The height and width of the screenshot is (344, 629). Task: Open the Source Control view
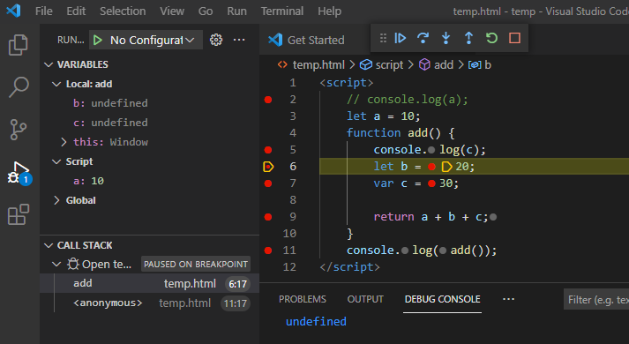coord(18,130)
